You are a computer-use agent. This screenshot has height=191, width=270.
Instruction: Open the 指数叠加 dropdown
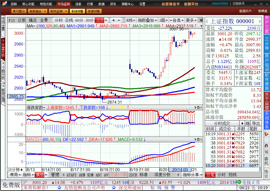147,20
